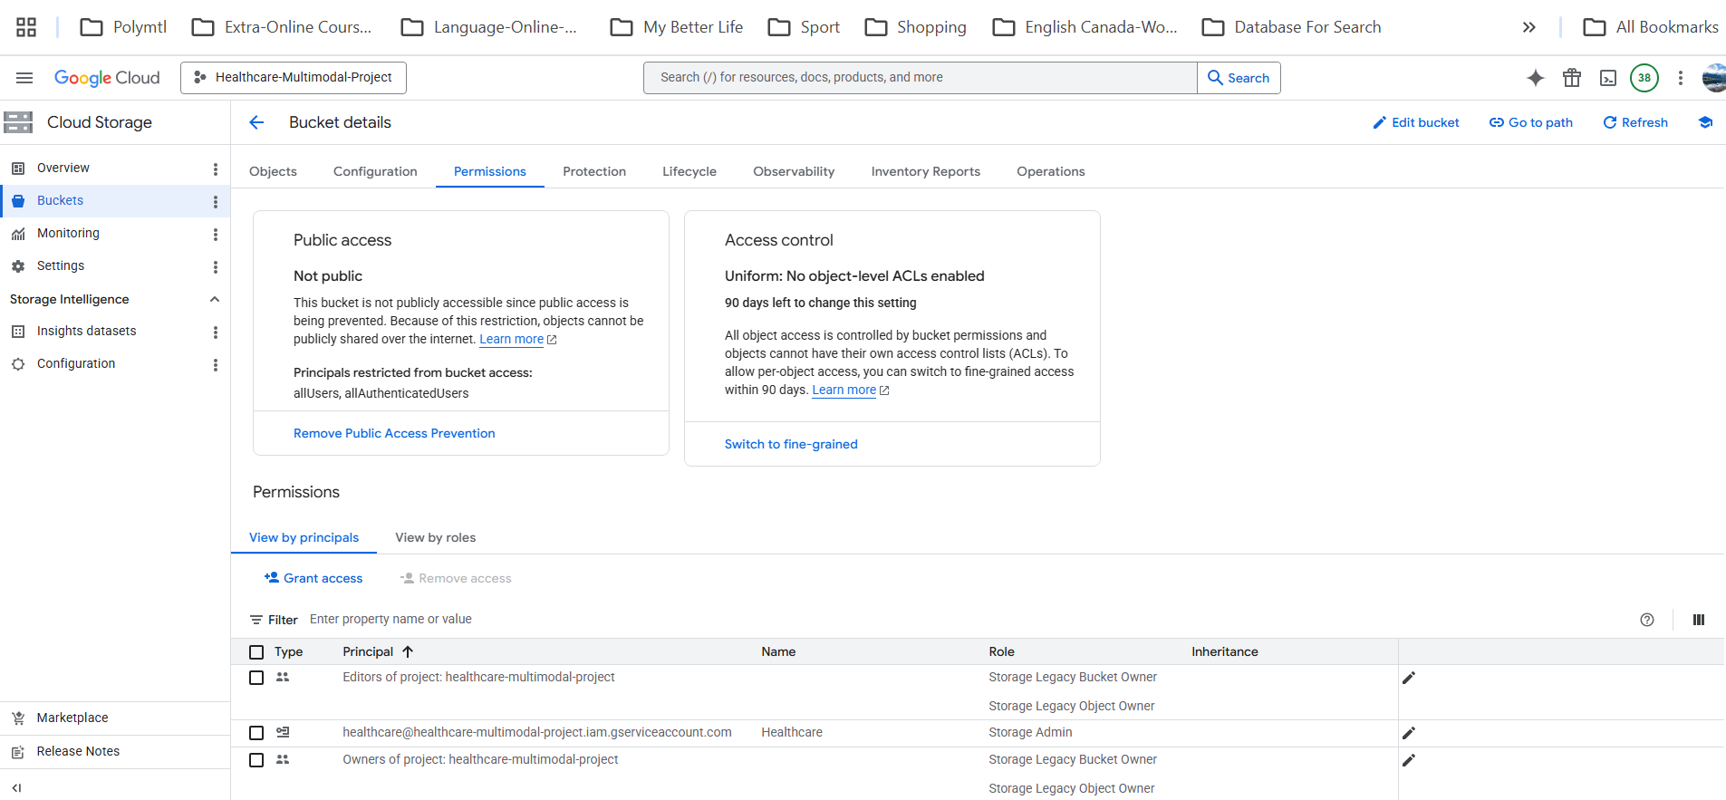Open the Cloud Shell terminal icon
Screen dimensions: 1726x800
[1608, 78]
